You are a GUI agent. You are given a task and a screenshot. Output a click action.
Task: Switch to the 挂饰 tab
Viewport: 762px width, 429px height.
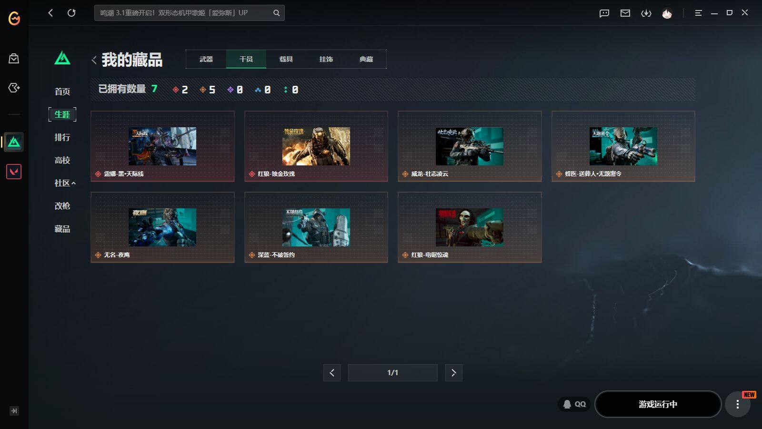tap(326, 59)
